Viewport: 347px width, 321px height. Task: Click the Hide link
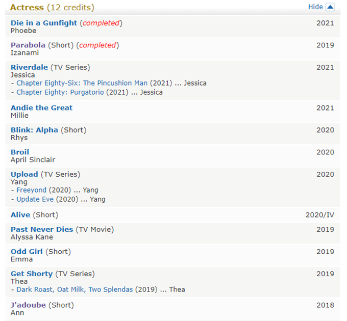tap(315, 7)
